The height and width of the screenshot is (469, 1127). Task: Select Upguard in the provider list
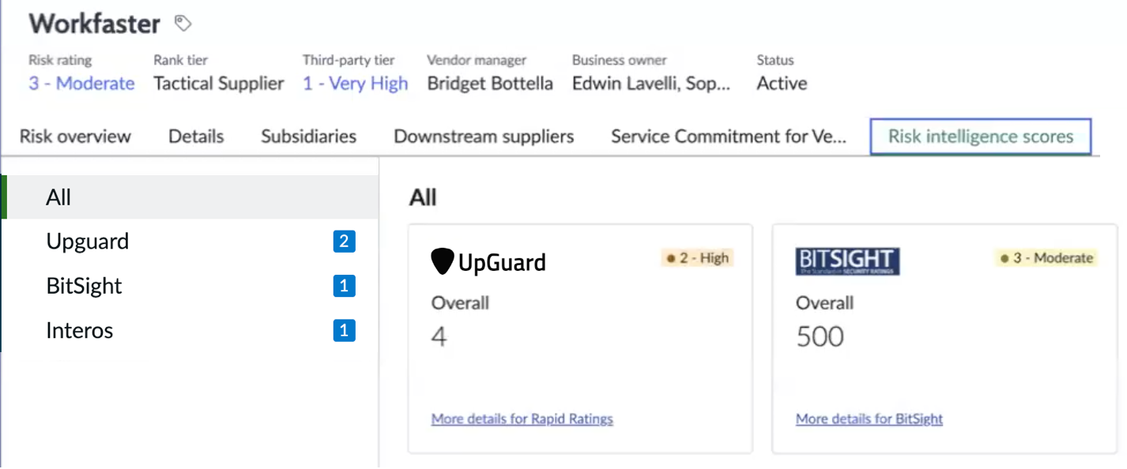190,242
